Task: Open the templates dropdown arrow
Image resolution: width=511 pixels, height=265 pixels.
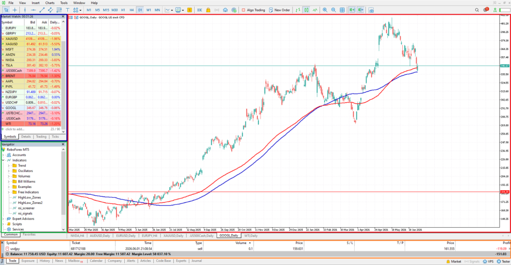Action: (x=183, y=10)
